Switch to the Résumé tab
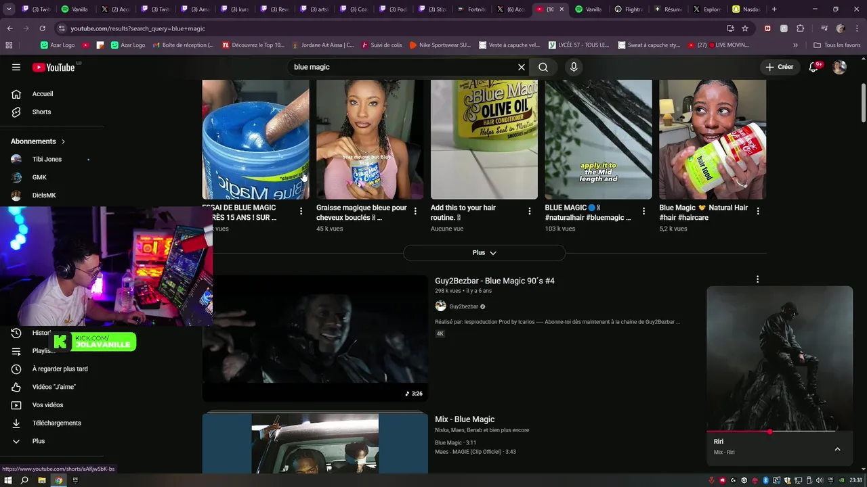The image size is (867, 487). 669,9
